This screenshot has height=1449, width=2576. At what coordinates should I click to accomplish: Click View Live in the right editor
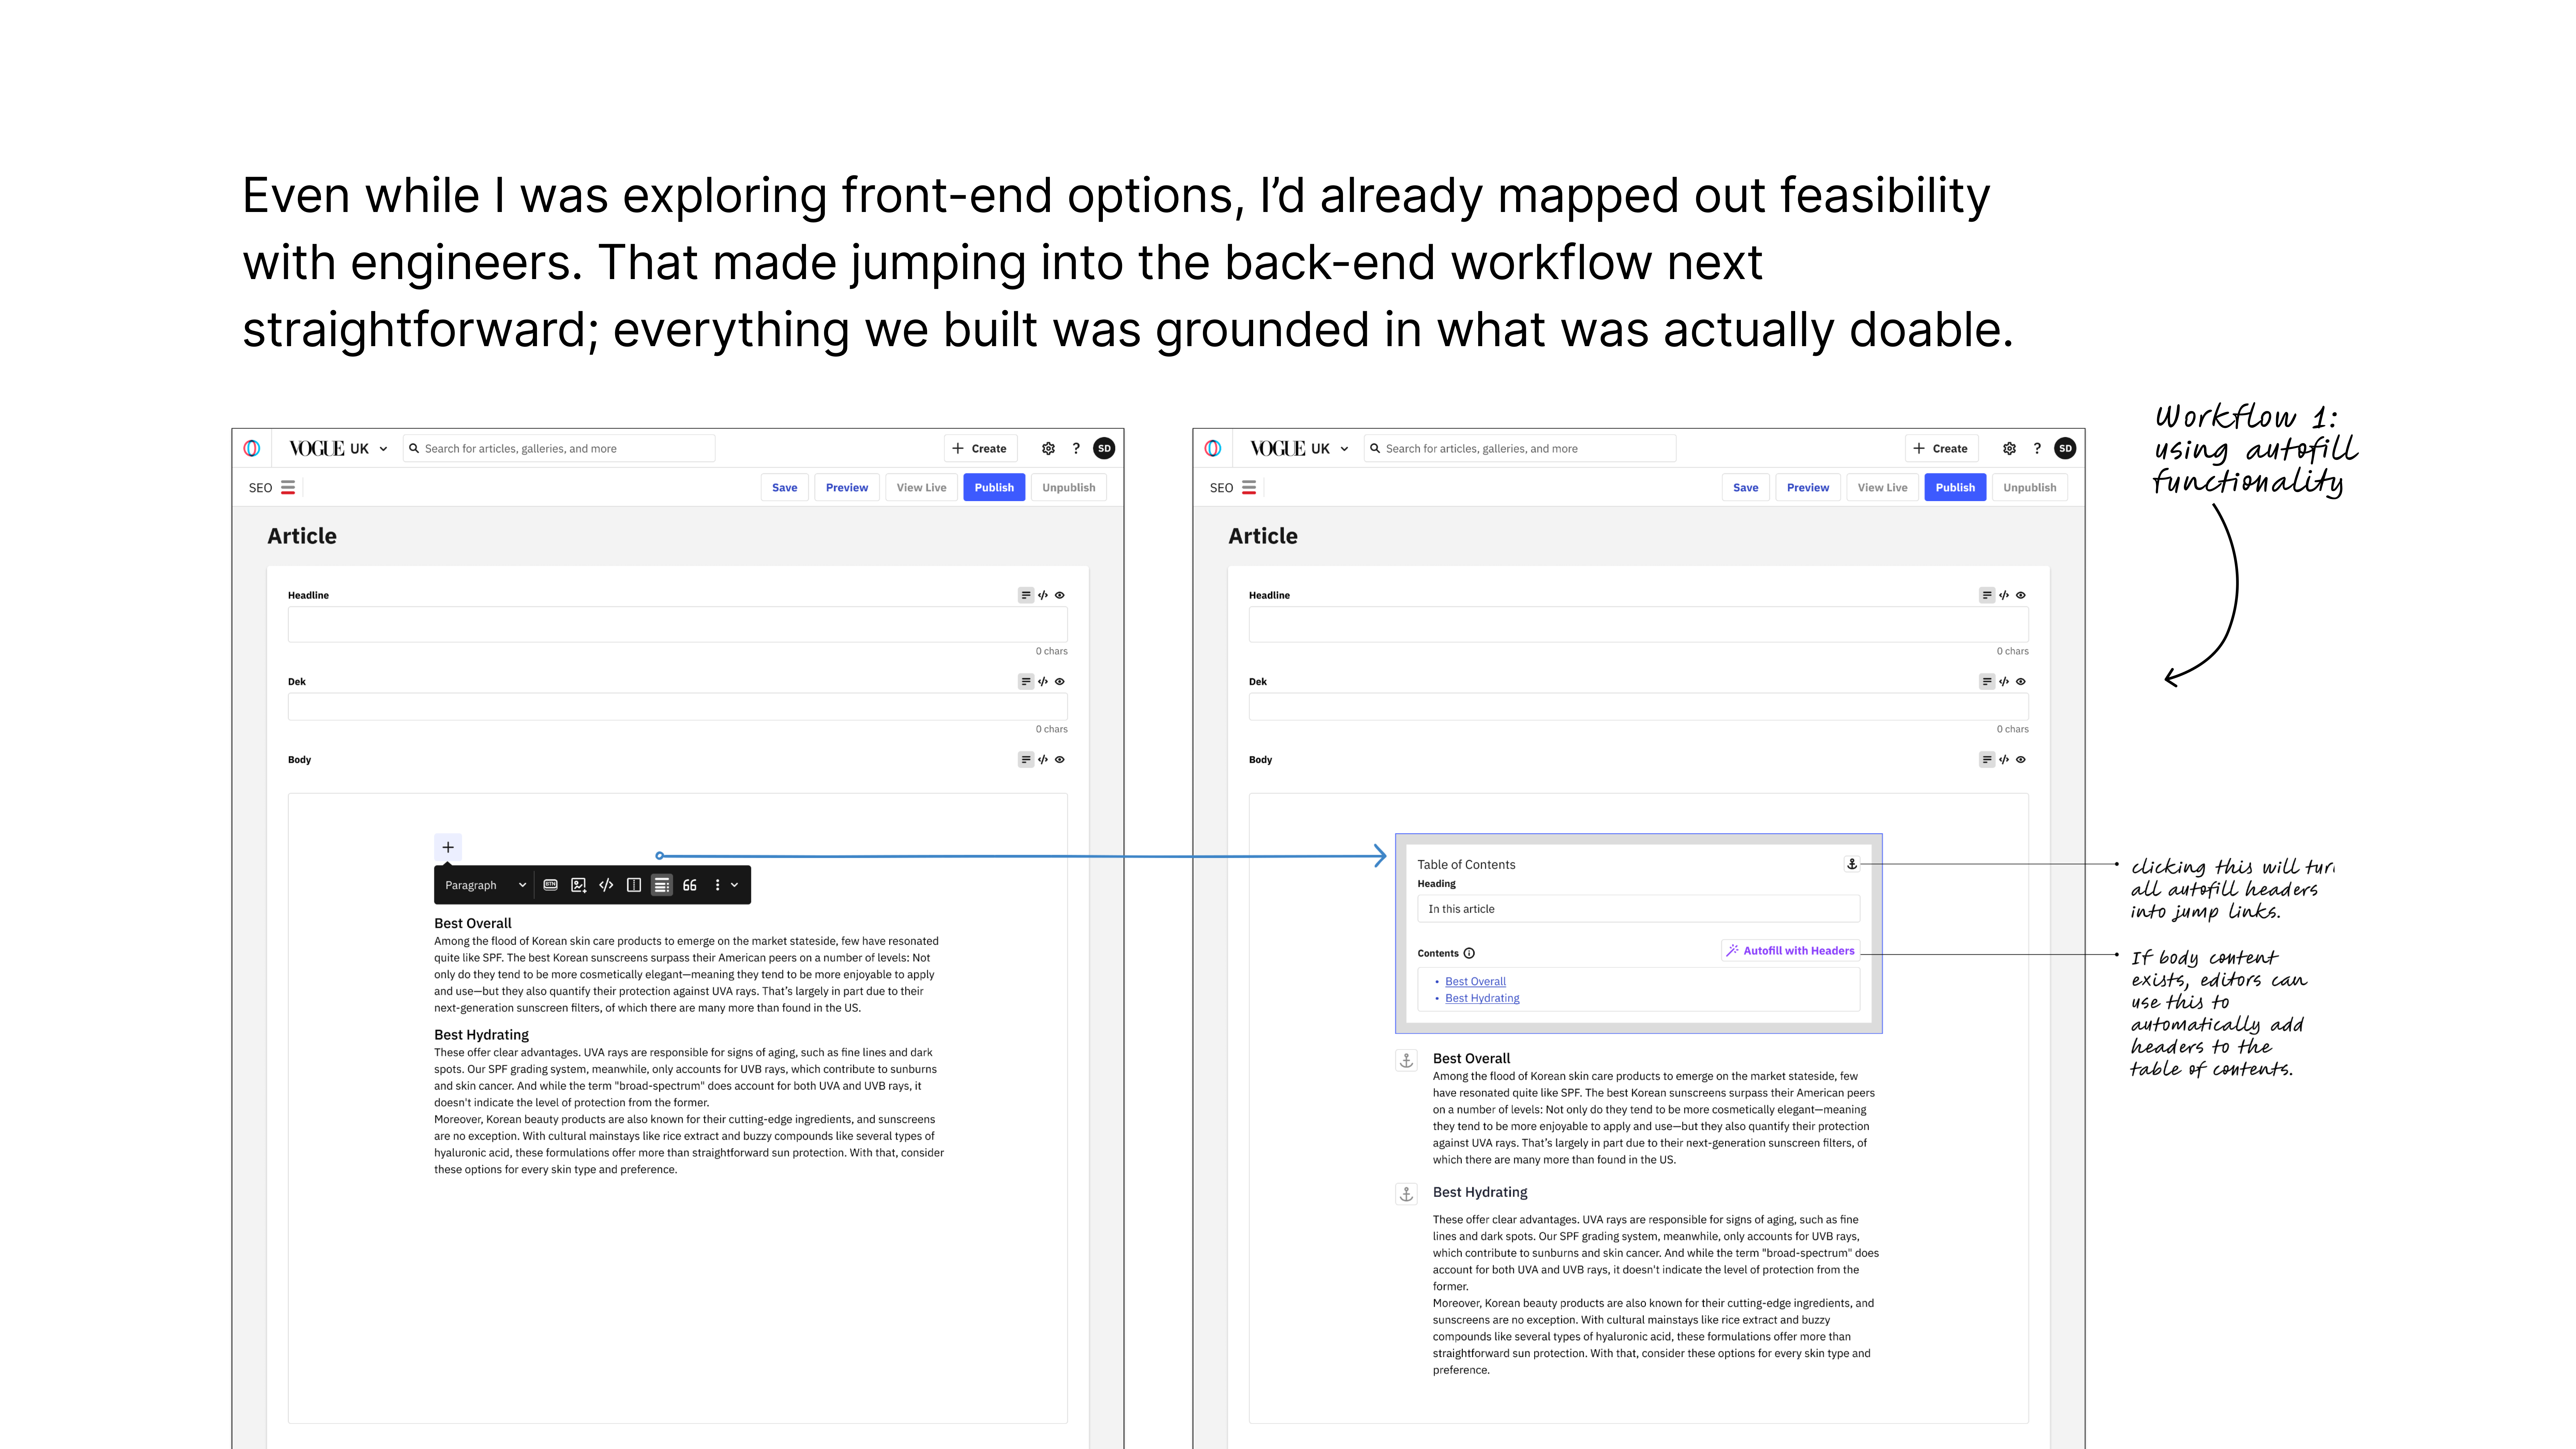1882,488
